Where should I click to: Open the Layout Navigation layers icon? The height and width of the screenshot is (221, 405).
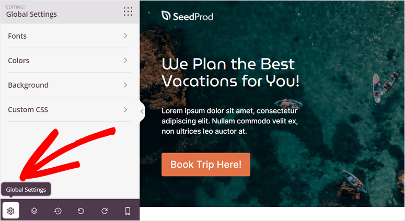[34, 211]
